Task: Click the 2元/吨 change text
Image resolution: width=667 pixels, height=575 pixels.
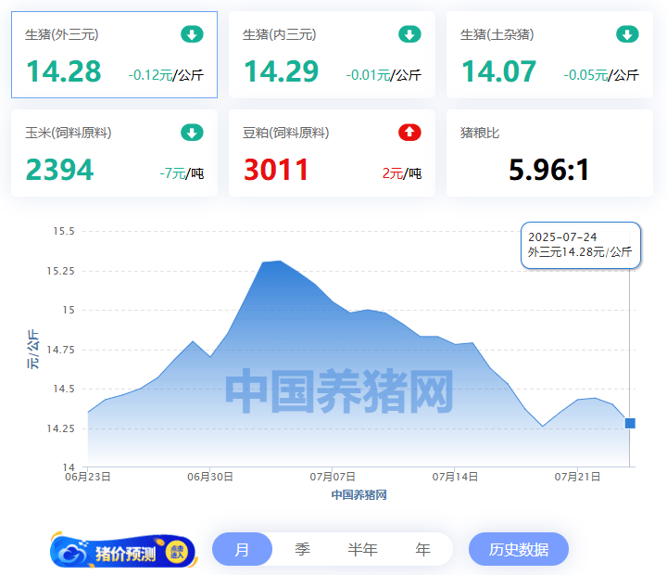Action: 402,173
